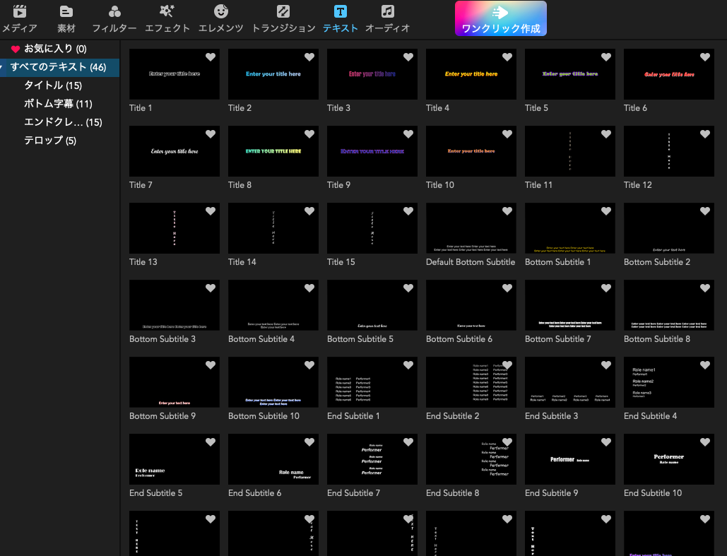The width and height of the screenshot is (727, 556).
Task: Switch to the エフェクト (Effects) icon
Action: 167,12
